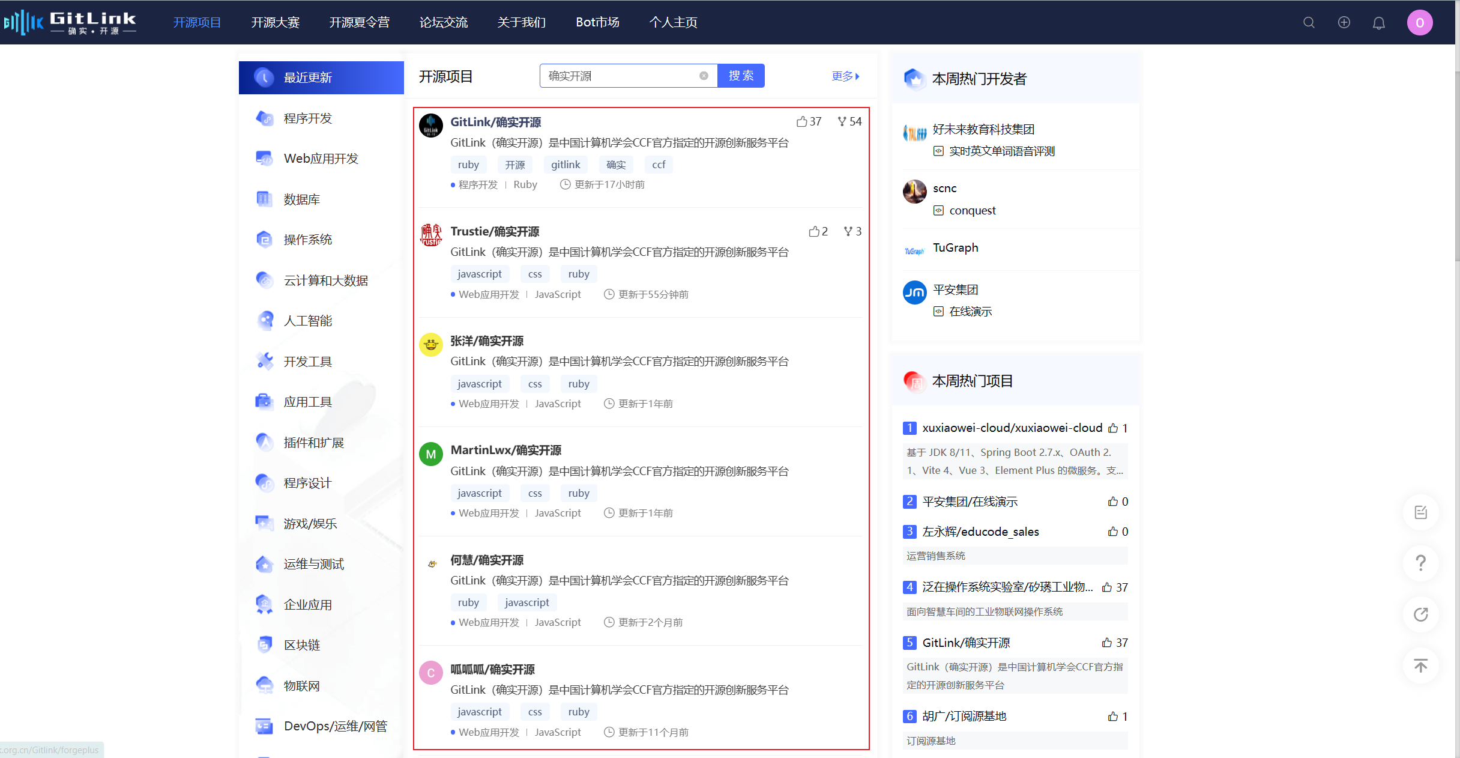This screenshot has height=758, width=1460.
Task: Open notifications bell icon
Action: coord(1379,23)
